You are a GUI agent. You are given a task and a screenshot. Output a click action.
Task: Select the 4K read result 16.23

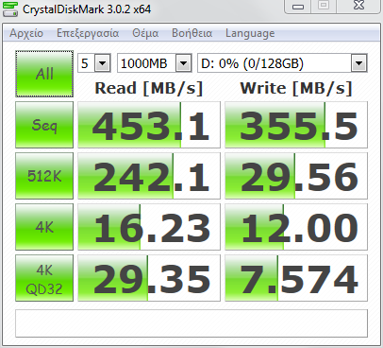point(149,227)
